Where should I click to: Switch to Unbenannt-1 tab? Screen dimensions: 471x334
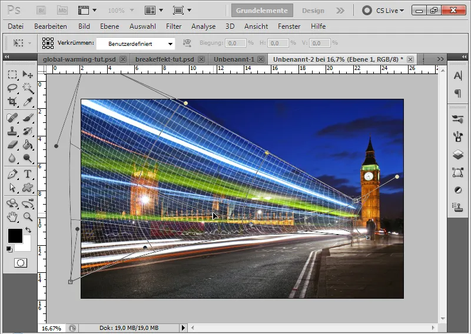pos(234,59)
